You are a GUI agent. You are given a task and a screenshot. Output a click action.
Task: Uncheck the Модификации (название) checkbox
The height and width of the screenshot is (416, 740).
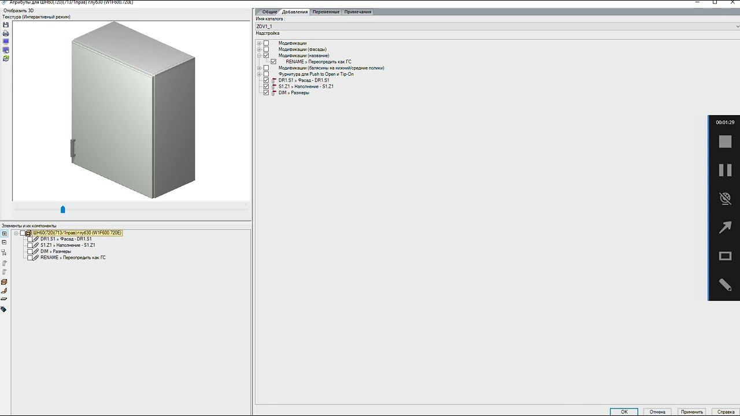pos(266,55)
